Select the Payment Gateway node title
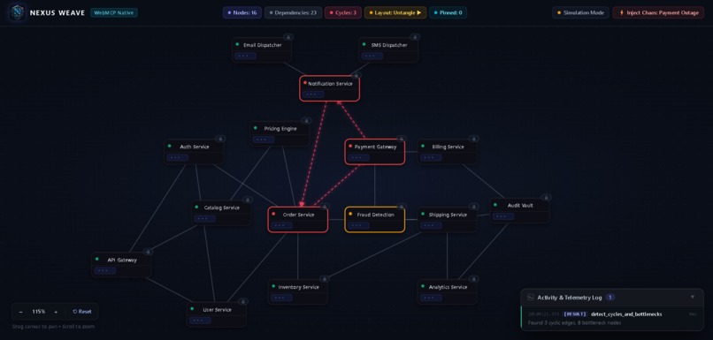This screenshot has height=340, width=713. pyautogui.click(x=375, y=147)
